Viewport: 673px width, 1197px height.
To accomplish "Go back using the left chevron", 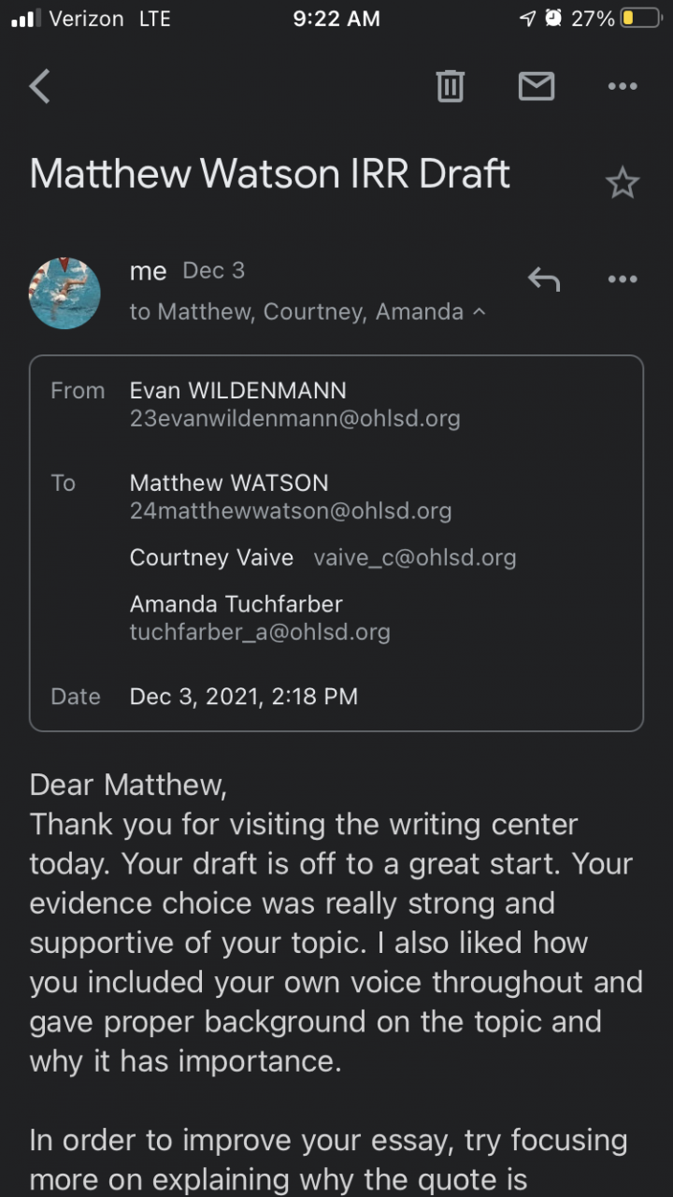I will coord(39,87).
